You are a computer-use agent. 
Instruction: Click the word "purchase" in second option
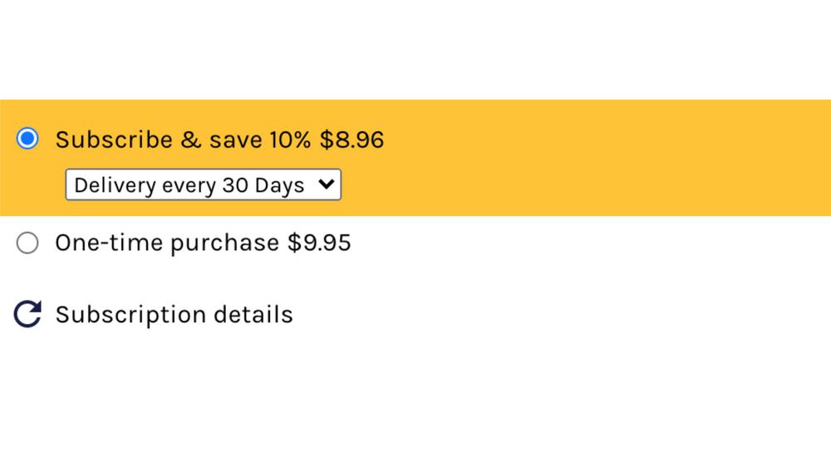[224, 243]
